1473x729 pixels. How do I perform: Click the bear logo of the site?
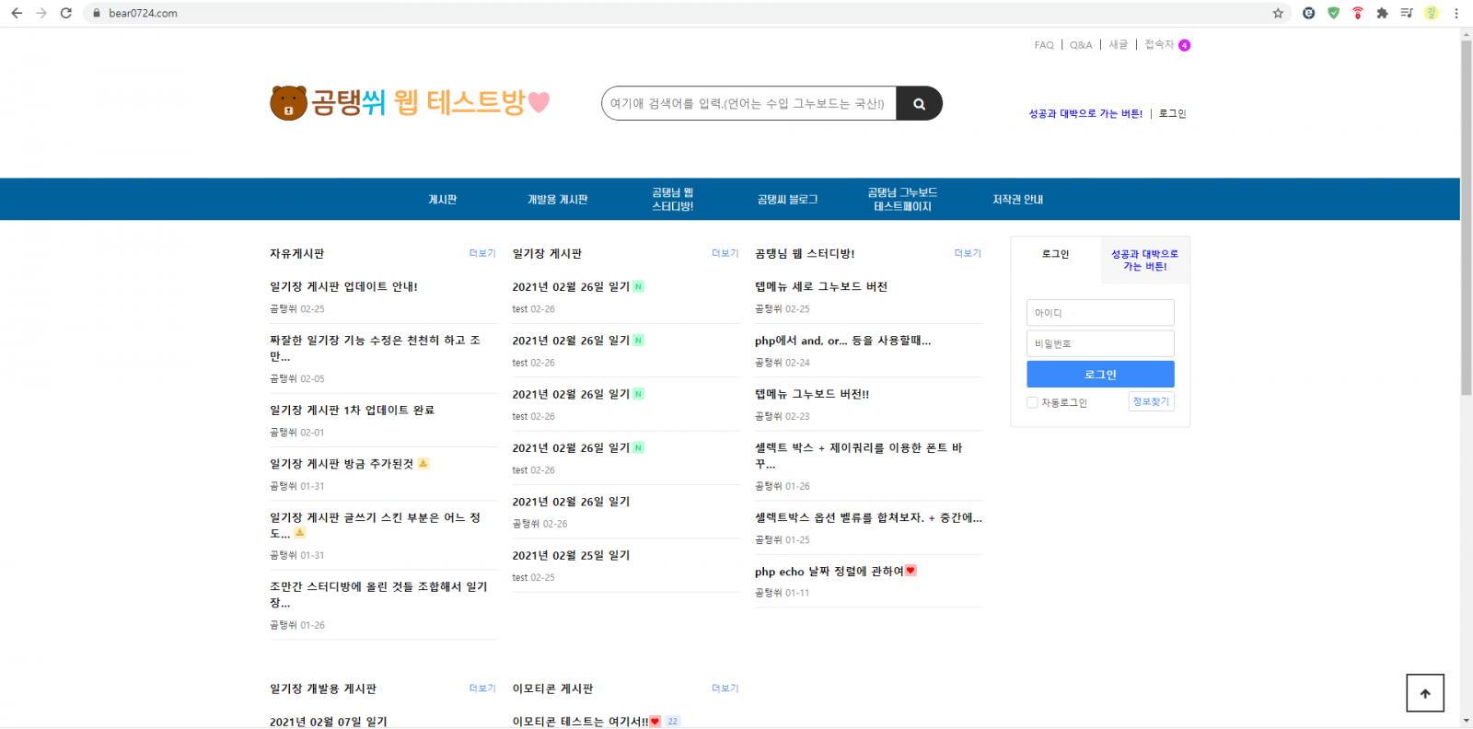[288, 103]
